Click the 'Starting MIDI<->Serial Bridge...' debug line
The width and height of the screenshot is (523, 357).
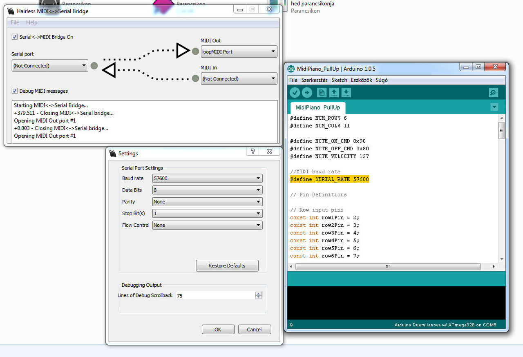pos(51,105)
